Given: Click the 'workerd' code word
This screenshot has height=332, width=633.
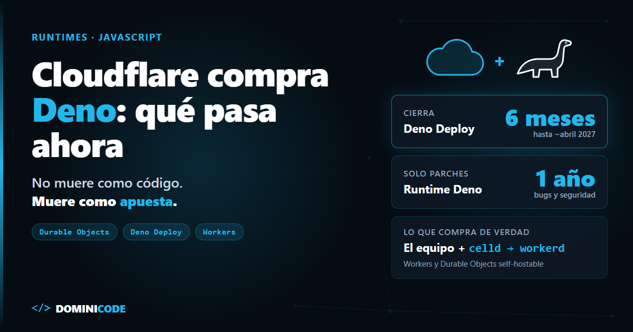Looking at the screenshot, I should [542, 248].
